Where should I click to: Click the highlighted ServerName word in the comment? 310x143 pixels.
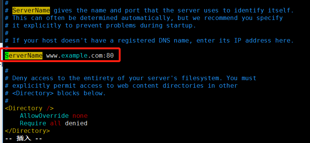click(x=31, y=10)
